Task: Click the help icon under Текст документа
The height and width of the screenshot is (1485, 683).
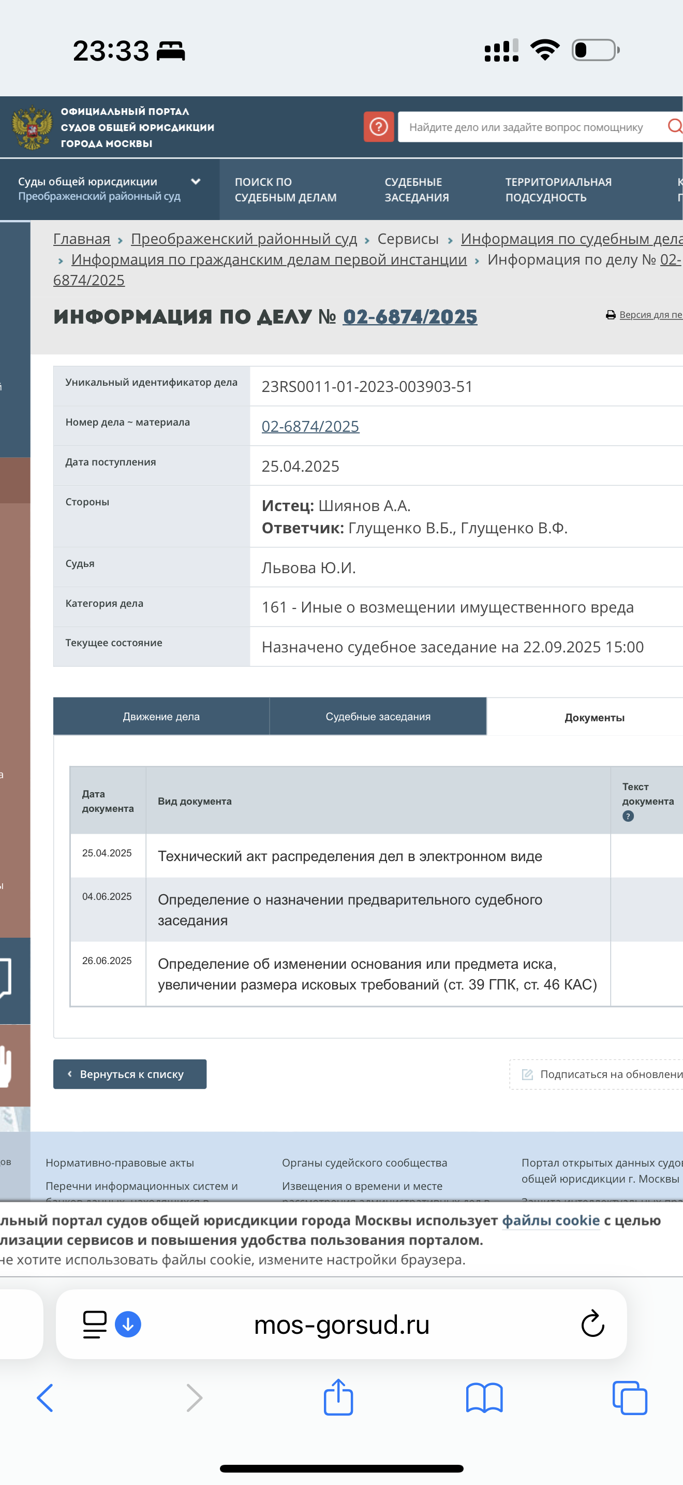Action: point(628,817)
